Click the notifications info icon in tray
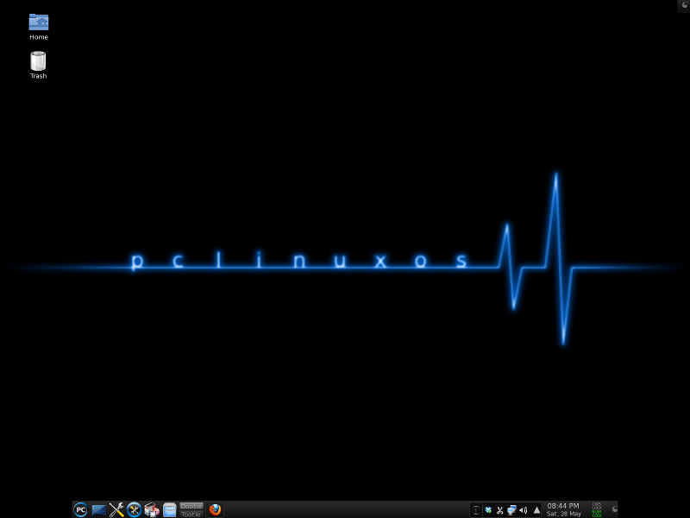 point(476,510)
